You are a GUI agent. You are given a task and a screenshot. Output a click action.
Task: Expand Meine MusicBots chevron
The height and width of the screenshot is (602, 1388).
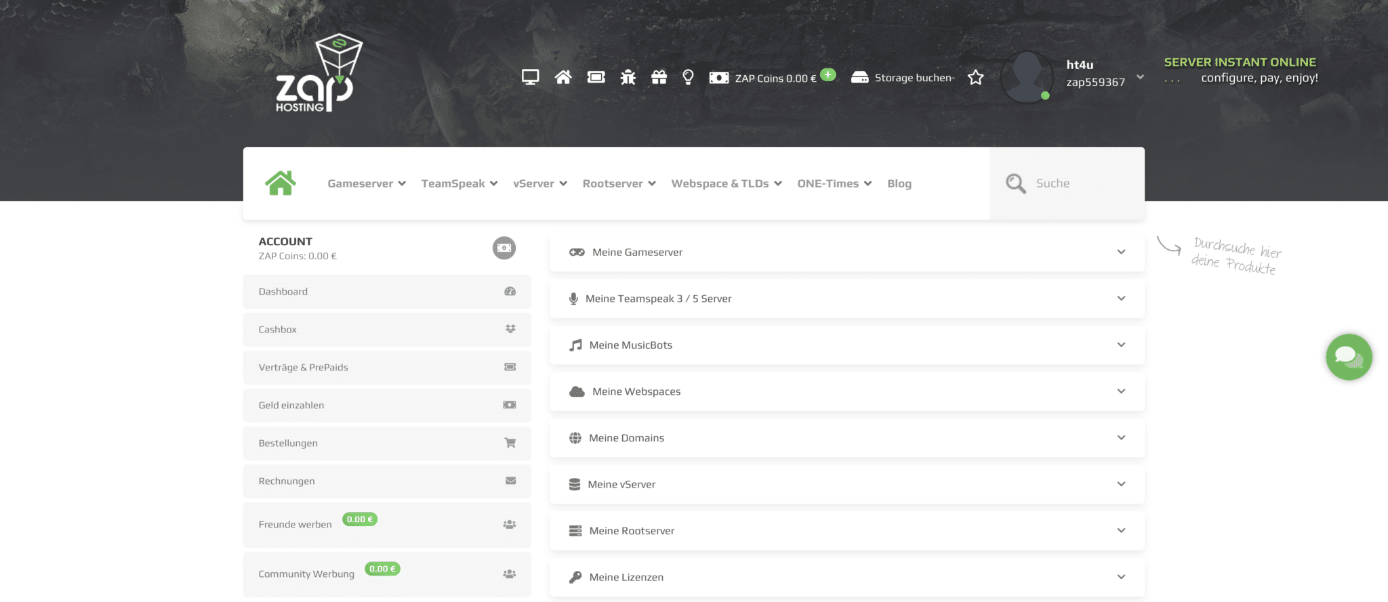(1121, 345)
